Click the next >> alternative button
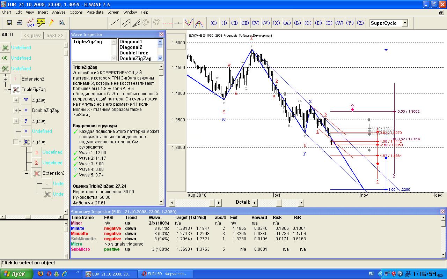447x279 pixels. pyautogui.click(x=55, y=35)
